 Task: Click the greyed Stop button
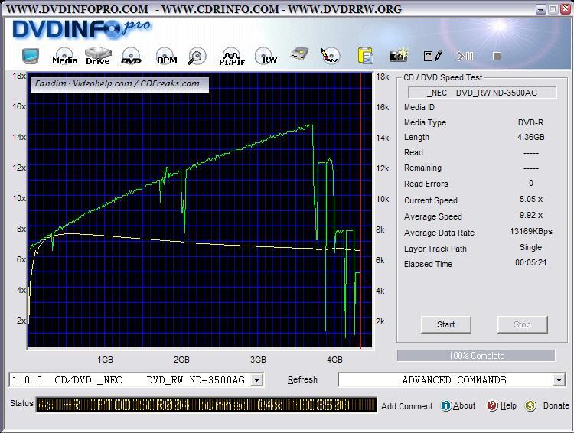pos(523,324)
